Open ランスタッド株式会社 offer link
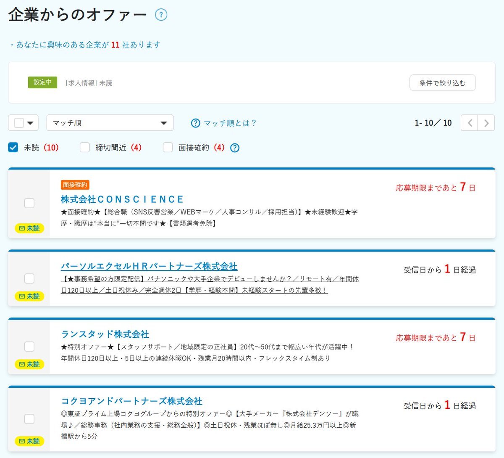The image size is (504, 458). point(105,334)
